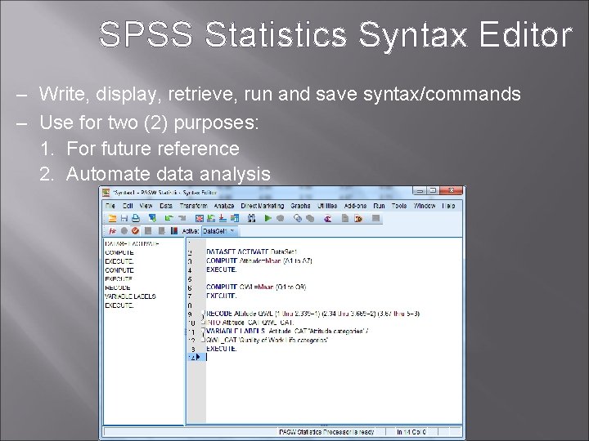Click the line 14 arrow marker in gutter
The height and width of the screenshot is (441, 589).
tap(198, 358)
